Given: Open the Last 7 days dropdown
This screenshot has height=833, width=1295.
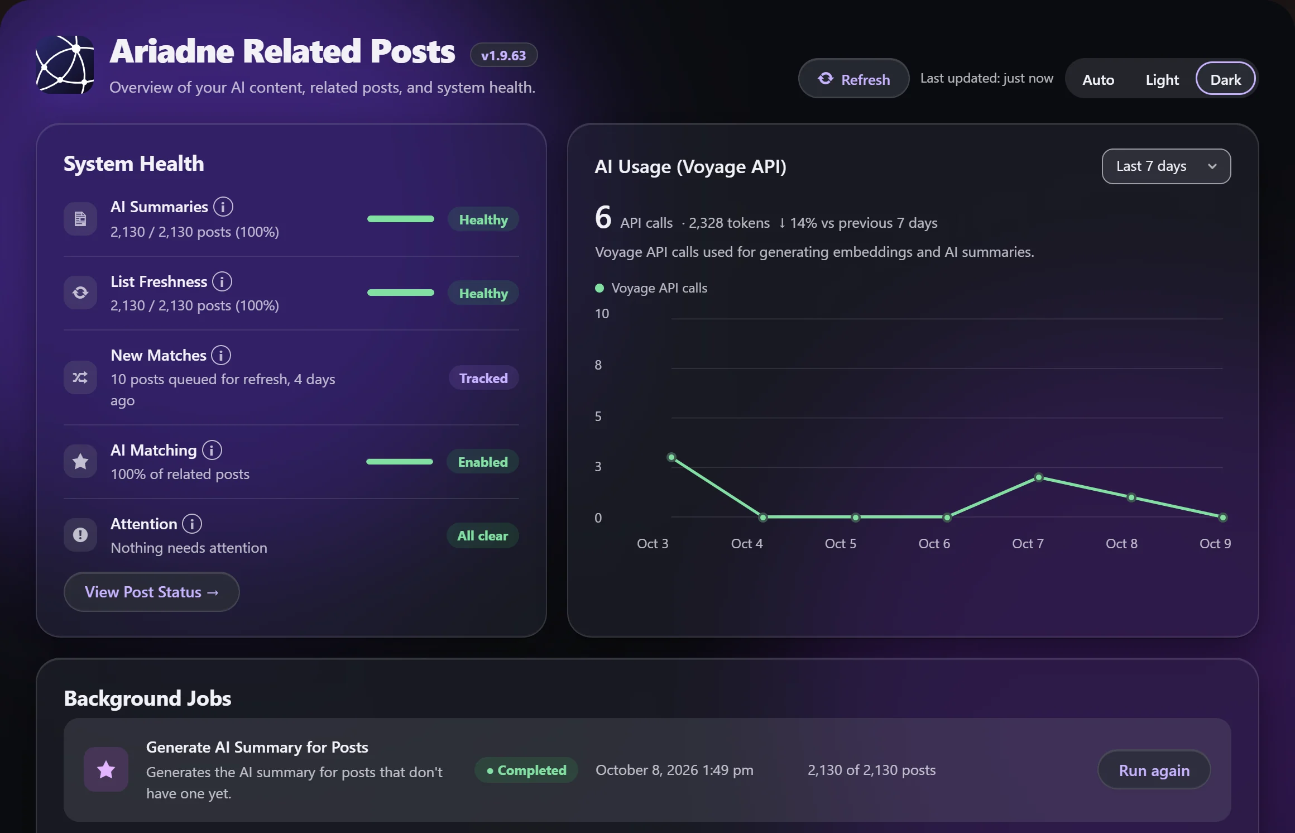Looking at the screenshot, I should [x=1166, y=166].
